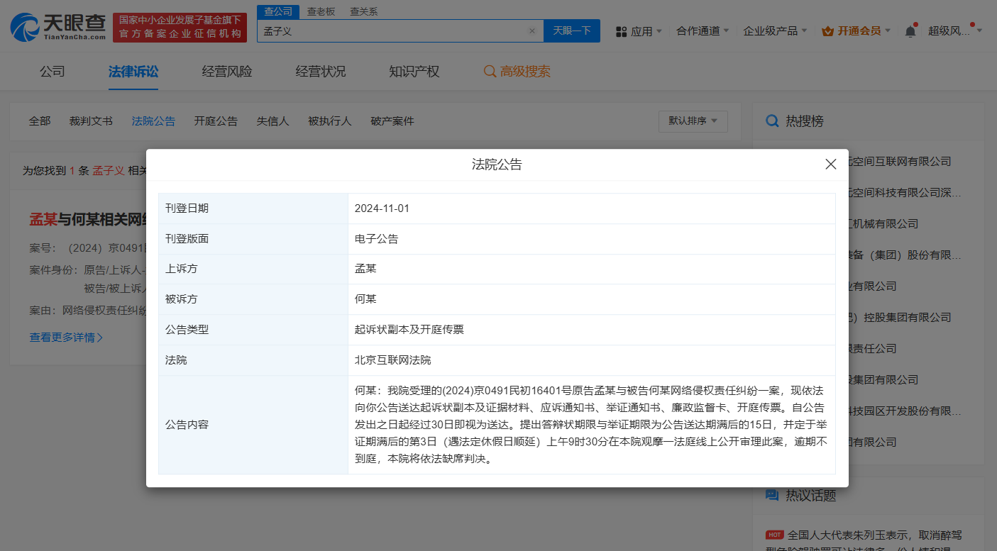Click the 刊登日期 row label

tap(187, 208)
